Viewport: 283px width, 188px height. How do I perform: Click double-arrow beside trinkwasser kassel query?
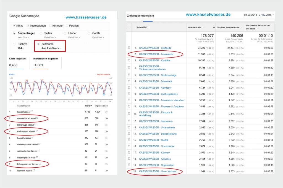(x=106, y=131)
